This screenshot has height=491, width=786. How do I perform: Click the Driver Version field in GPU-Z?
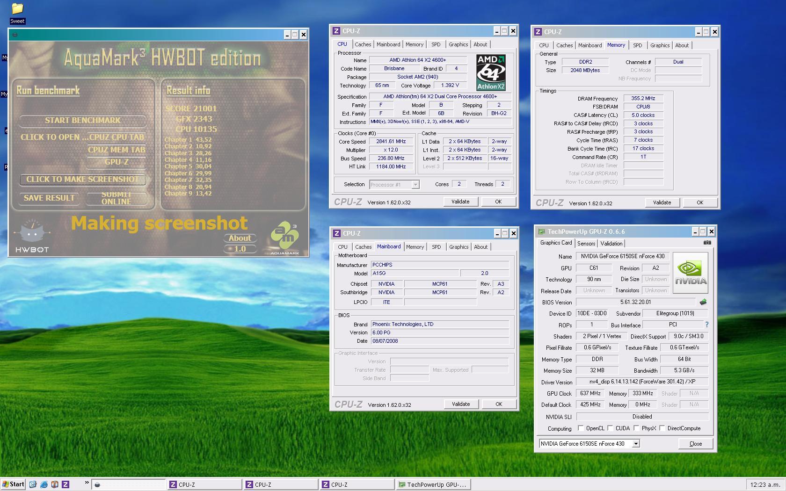(642, 382)
